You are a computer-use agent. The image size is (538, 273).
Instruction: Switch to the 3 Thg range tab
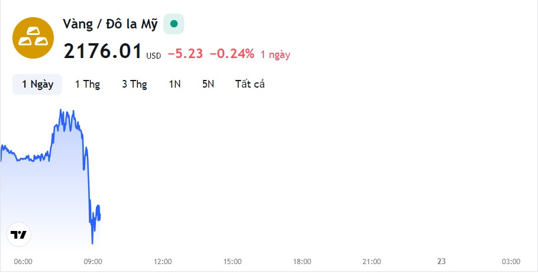pyautogui.click(x=134, y=84)
